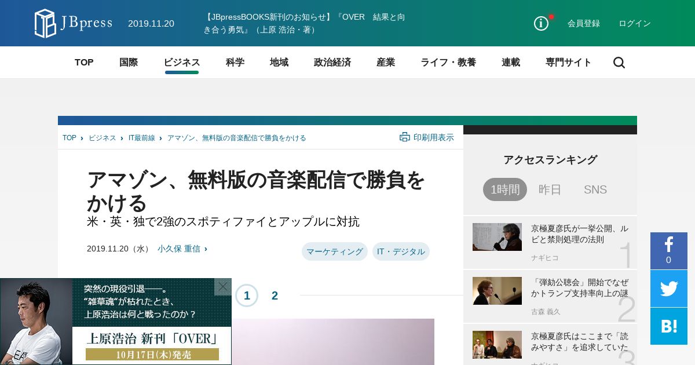695x365 pixels.
Task: Open the ビジネス section
Action: pyautogui.click(x=182, y=63)
